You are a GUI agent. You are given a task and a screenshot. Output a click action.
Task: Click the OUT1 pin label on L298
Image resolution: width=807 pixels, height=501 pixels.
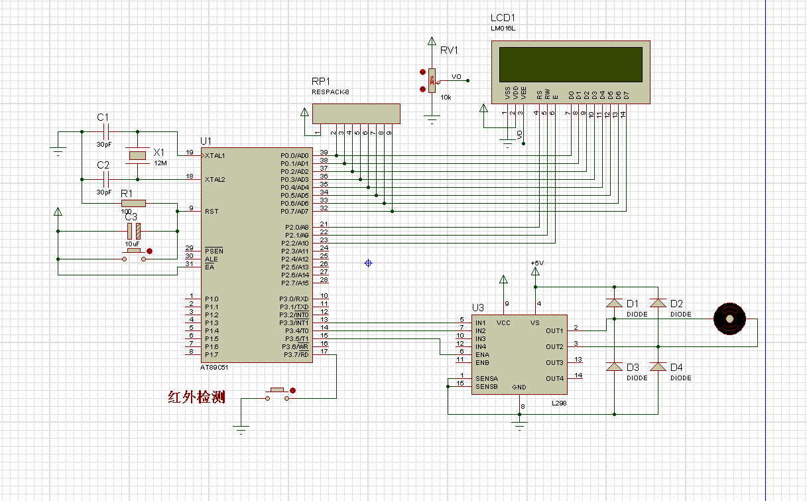(x=554, y=330)
